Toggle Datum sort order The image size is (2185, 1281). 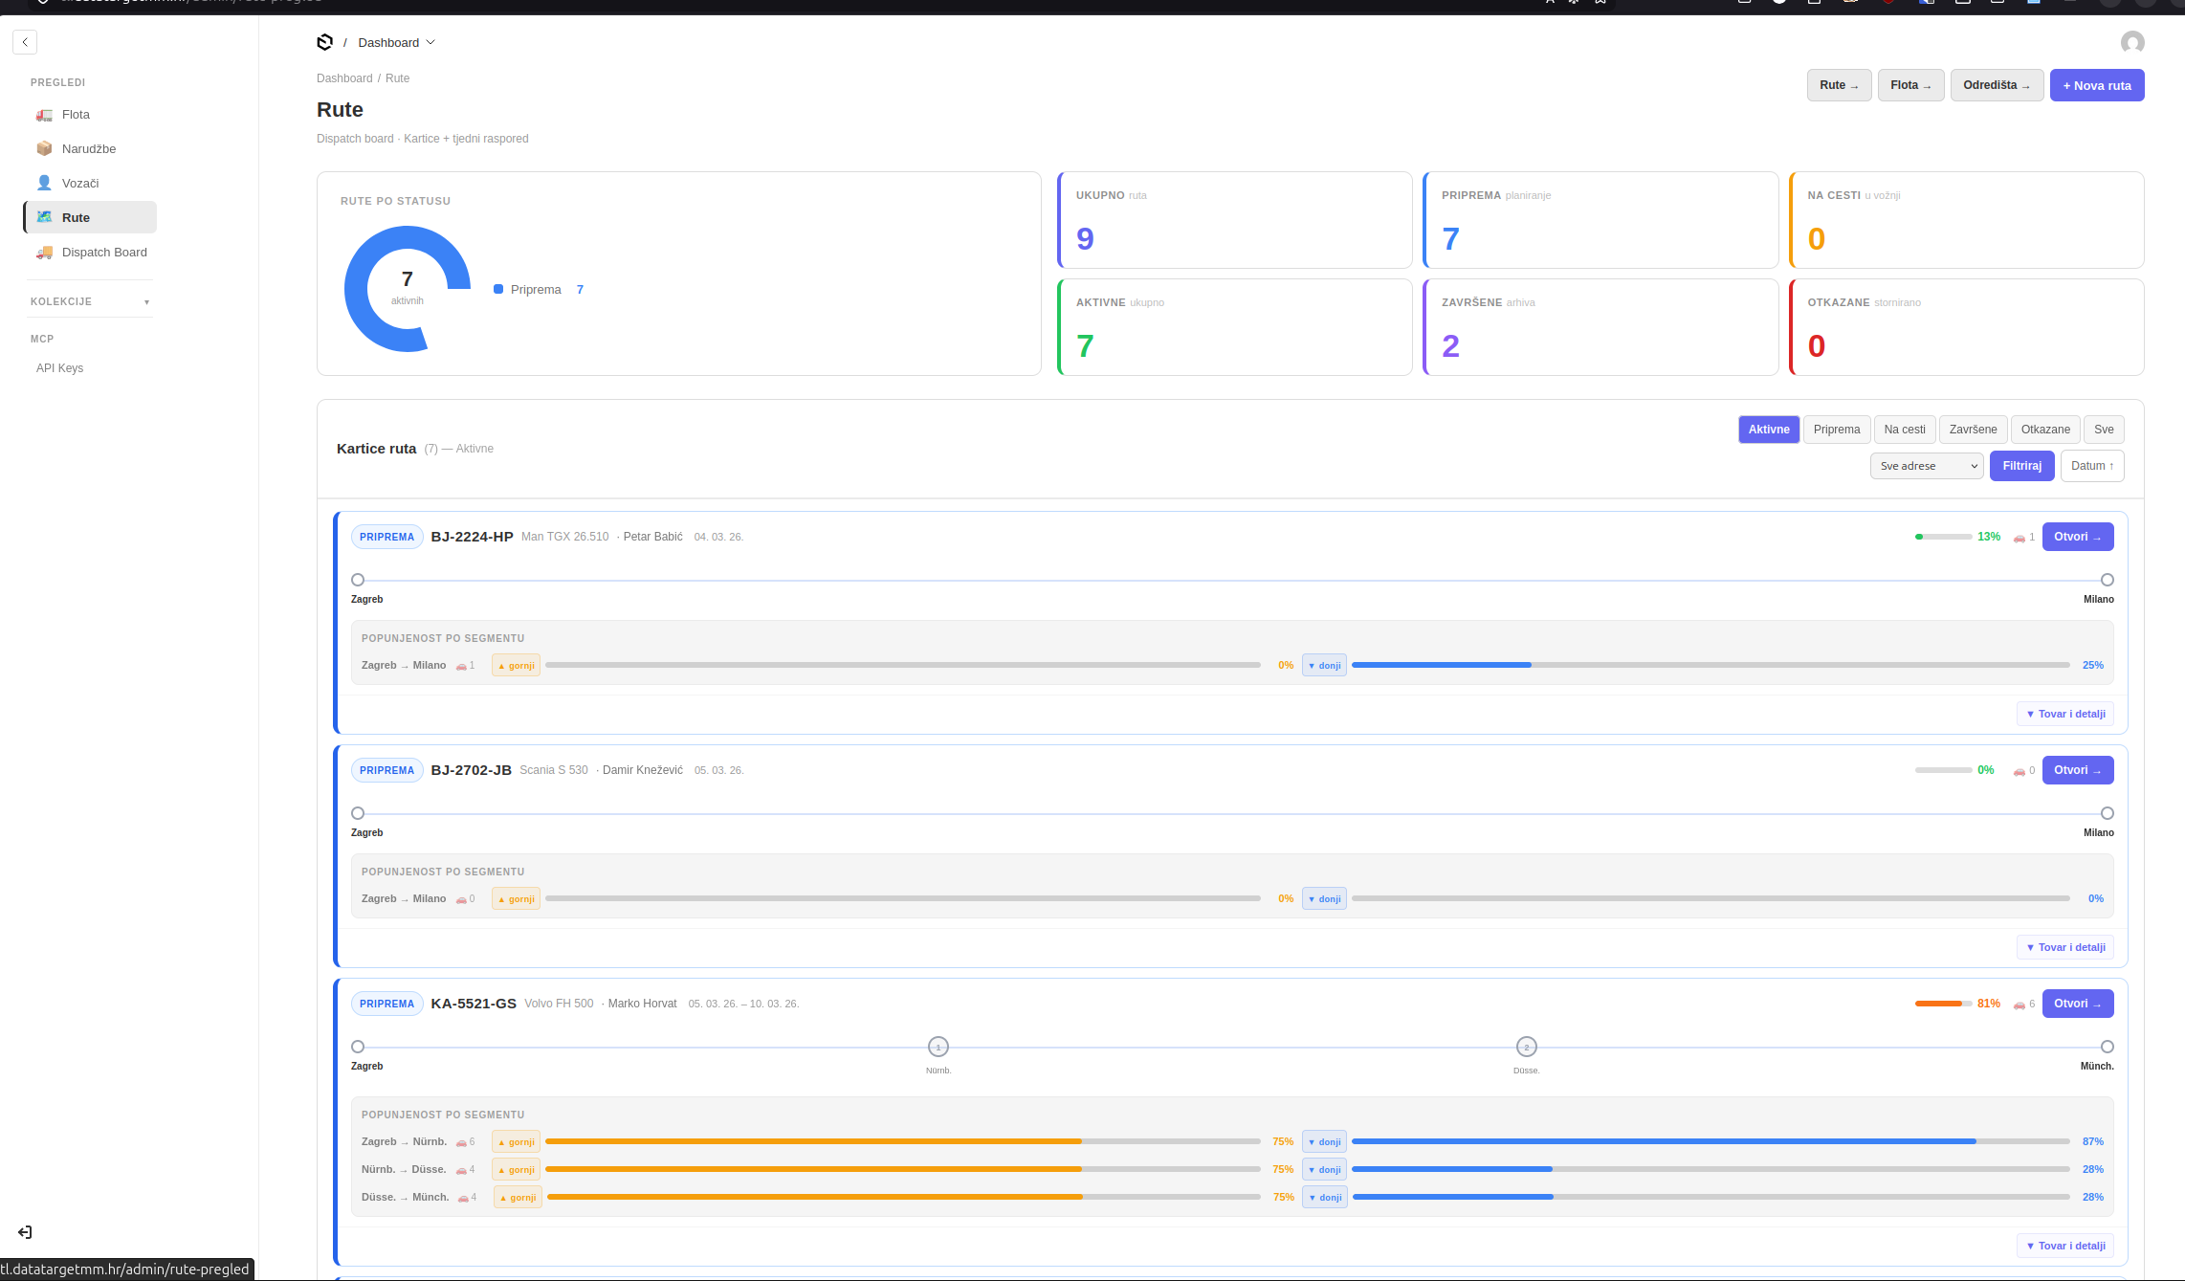point(2091,466)
